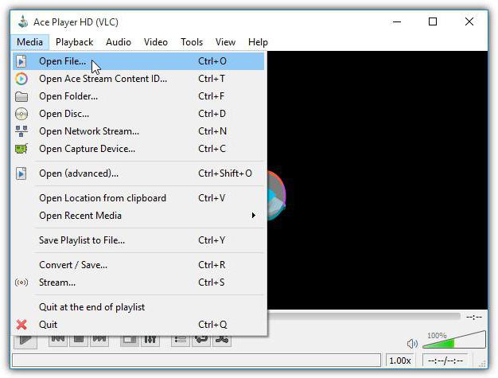Select Open Capture Device...
The image size is (498, 378).
tap(138, 148)
